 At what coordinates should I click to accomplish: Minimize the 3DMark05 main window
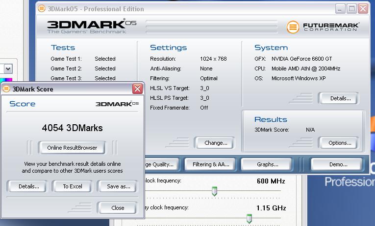pyautogui.click(x=340, y=9)
